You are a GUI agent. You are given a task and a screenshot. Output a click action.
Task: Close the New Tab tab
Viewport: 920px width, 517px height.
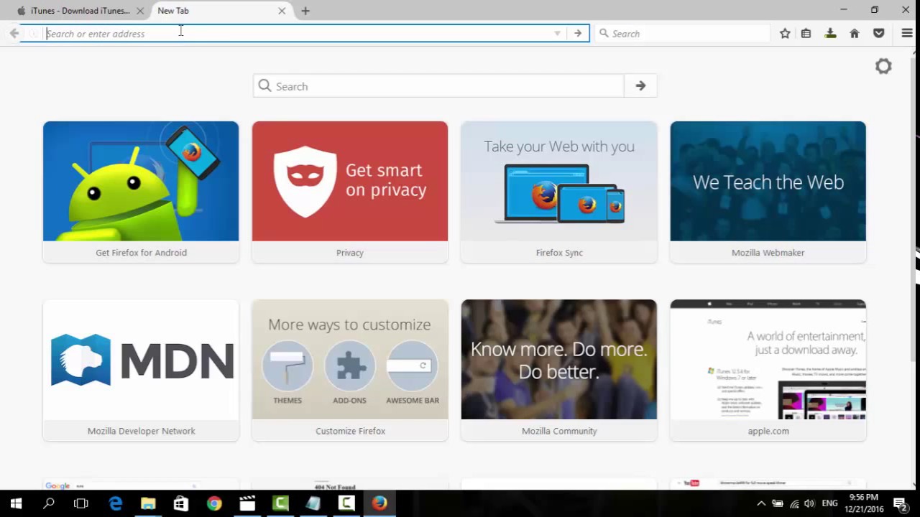click(282, 11)
